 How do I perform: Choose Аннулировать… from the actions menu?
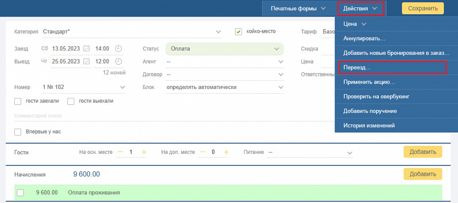[x=396, y=38]
